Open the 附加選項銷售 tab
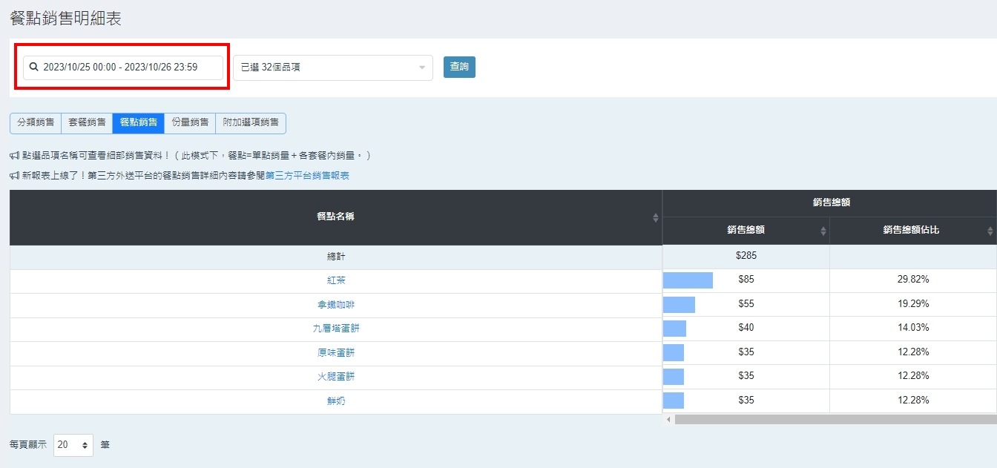The image size is (997, 468). (x=251, y=122)
